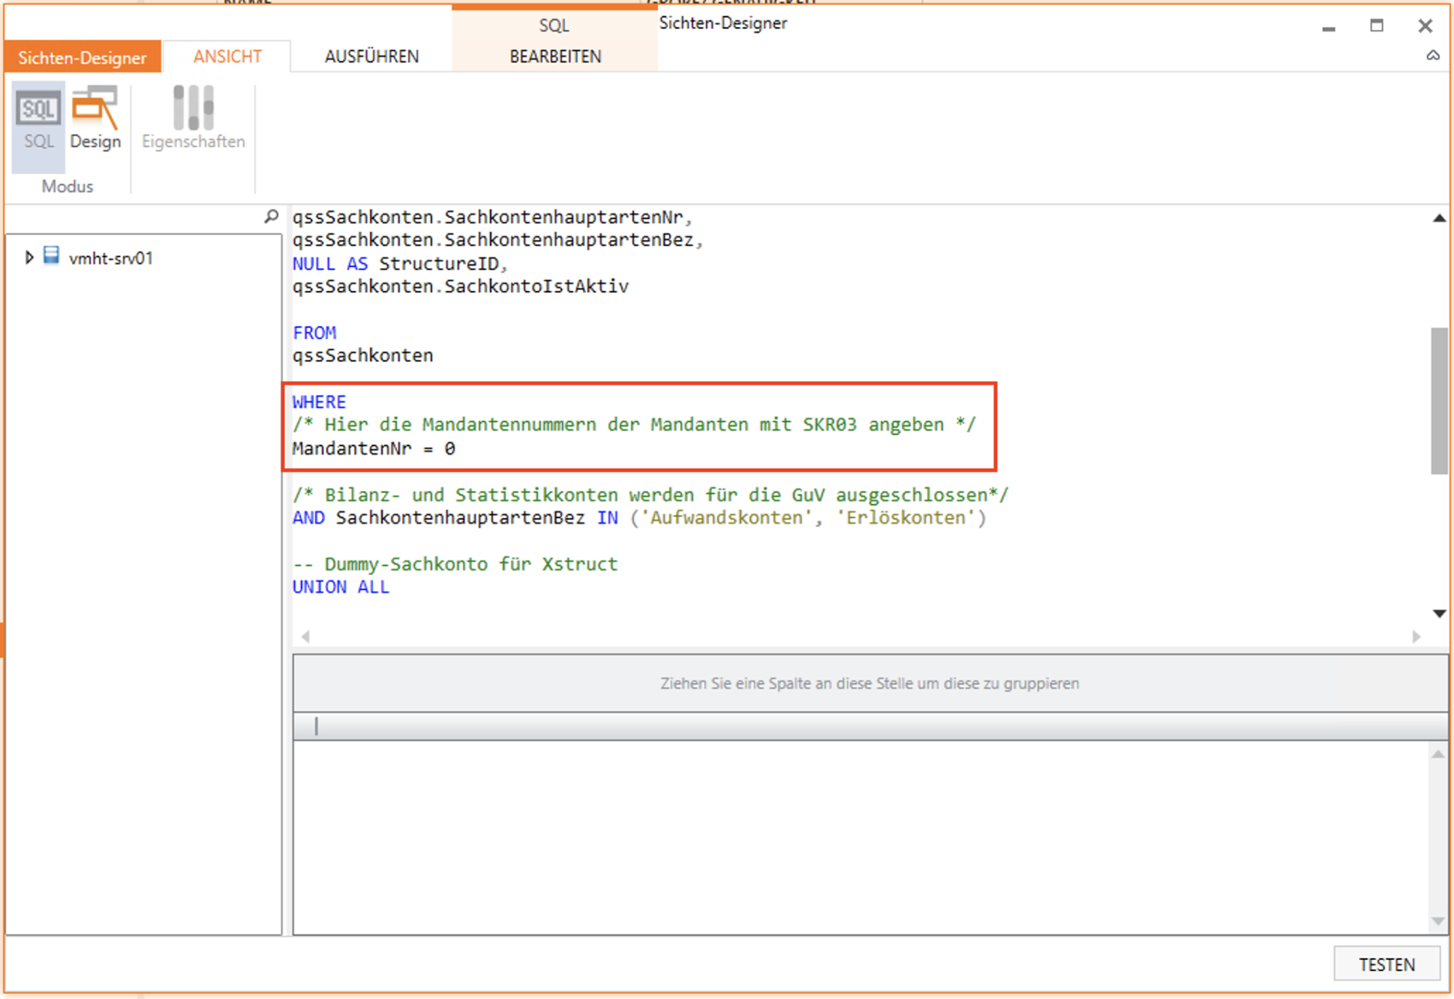Screen dimensions: 1454x999
Task: Open the AUSFÜHREN ribbon tab
Action: pos(371,57)
